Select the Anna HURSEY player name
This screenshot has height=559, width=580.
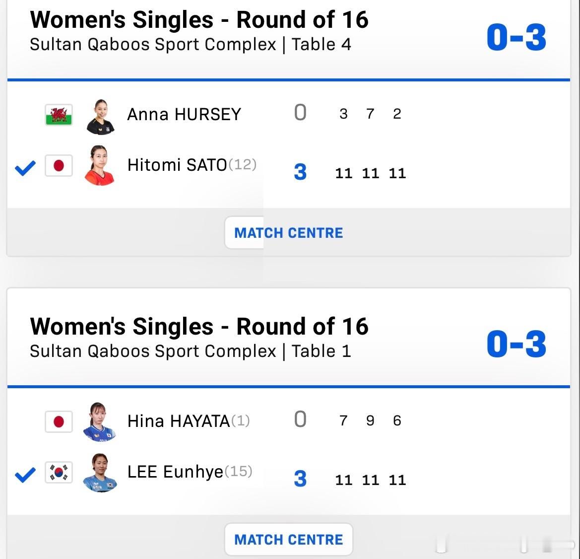(184, 115)
